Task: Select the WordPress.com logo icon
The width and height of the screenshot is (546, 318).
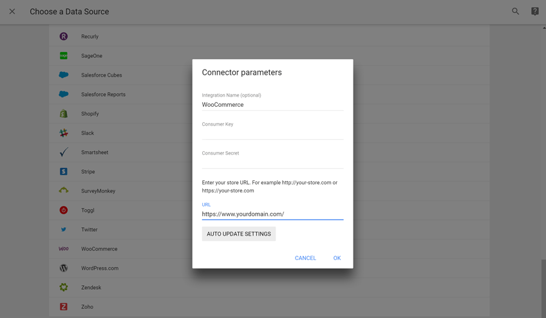Action: click(x=63, y=268)
